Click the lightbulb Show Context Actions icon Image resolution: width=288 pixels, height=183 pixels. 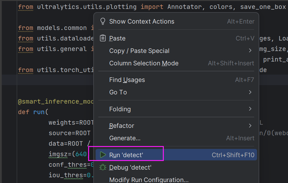[x=103, y=21]
